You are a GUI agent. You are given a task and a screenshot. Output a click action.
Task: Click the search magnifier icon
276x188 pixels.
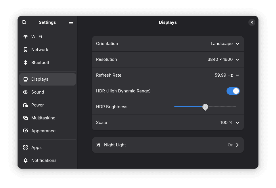pos(24,22)
